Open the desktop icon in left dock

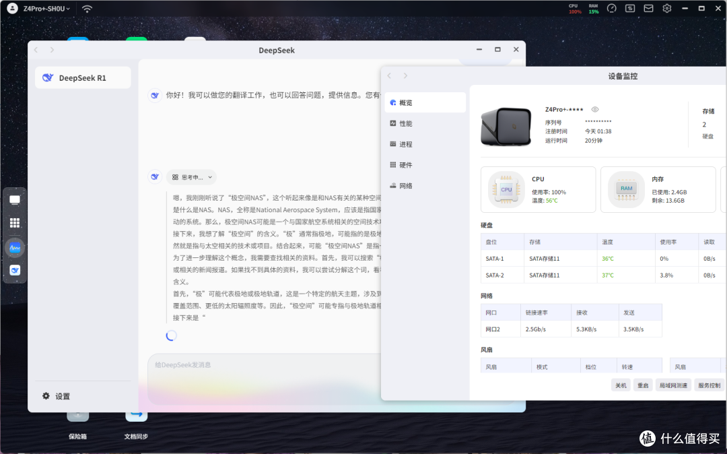pyautogui.click(x=15, y=200)
